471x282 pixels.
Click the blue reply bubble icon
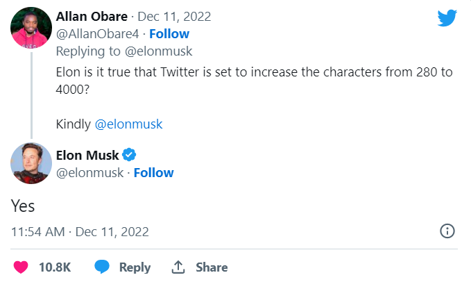point(103,267)
